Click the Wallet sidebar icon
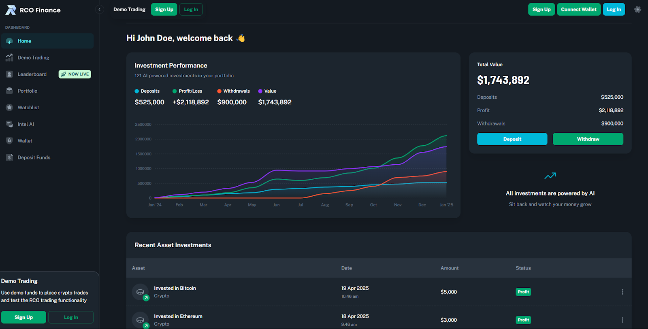 coord(9,140)
